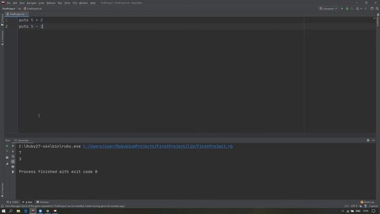Screen dimensions: 380x214
Task: Toggle soft-wrap in Run console
Action: [13, 156]
